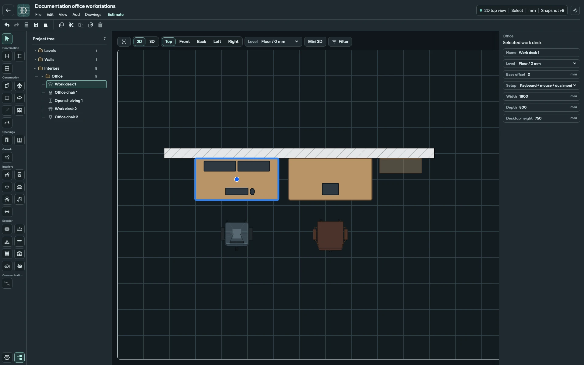Select the plants exterior tool

point(19,266)
